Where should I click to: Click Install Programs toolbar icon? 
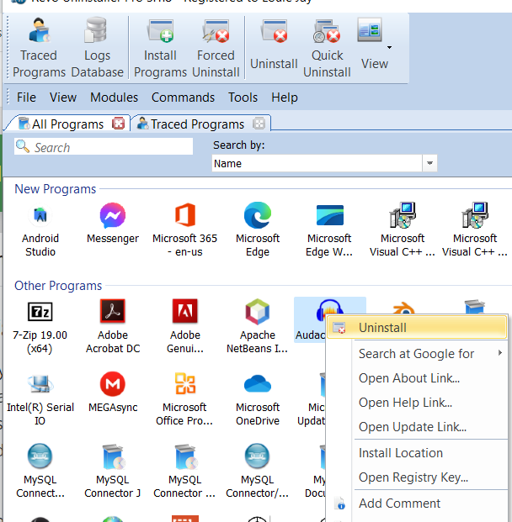pos(160,48)
